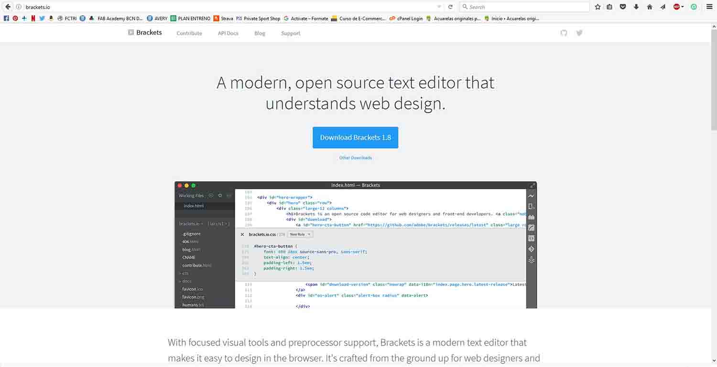
Task: Click the vertical scrollbar thumb
Action: point(714,80)
